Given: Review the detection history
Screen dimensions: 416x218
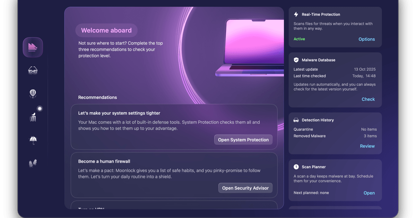Looking at the screenshot, I should [367, 146].
